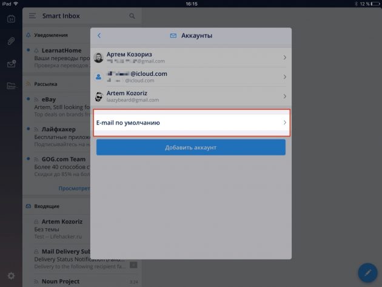Tap the 16:15 clock in the status bar
Viewport: 382px width, 287px height.
(x=192, y=4)
